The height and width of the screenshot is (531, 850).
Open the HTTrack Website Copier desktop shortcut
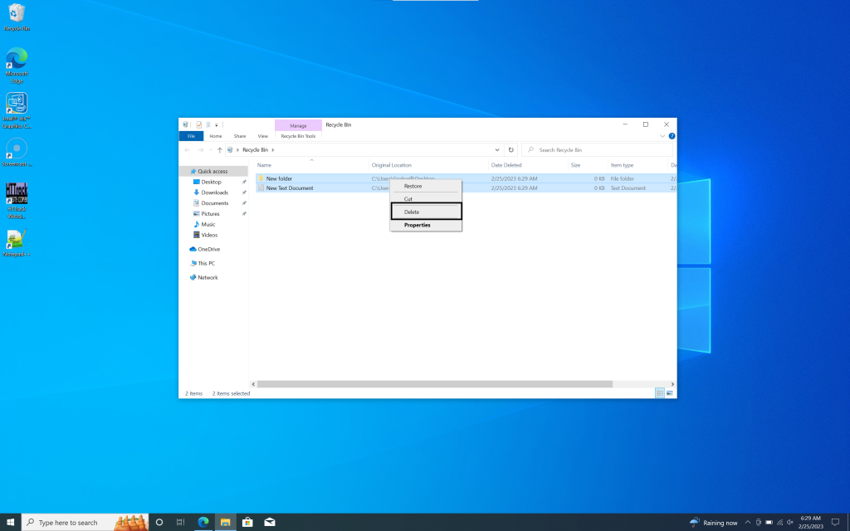click(x=17, y=201)
